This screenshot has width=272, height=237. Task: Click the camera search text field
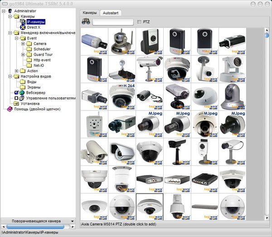click(x=112, y=22)
